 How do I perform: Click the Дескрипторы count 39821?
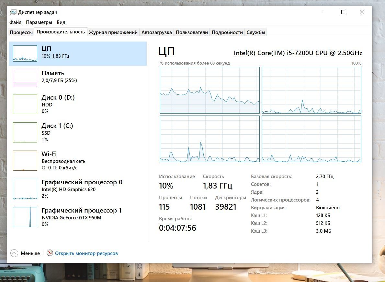point(226,207)
